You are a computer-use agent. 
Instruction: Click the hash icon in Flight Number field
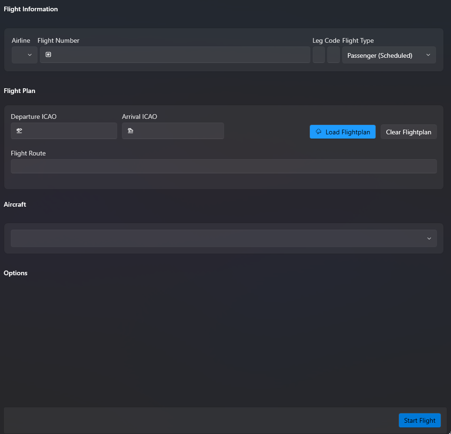(48, 55)
